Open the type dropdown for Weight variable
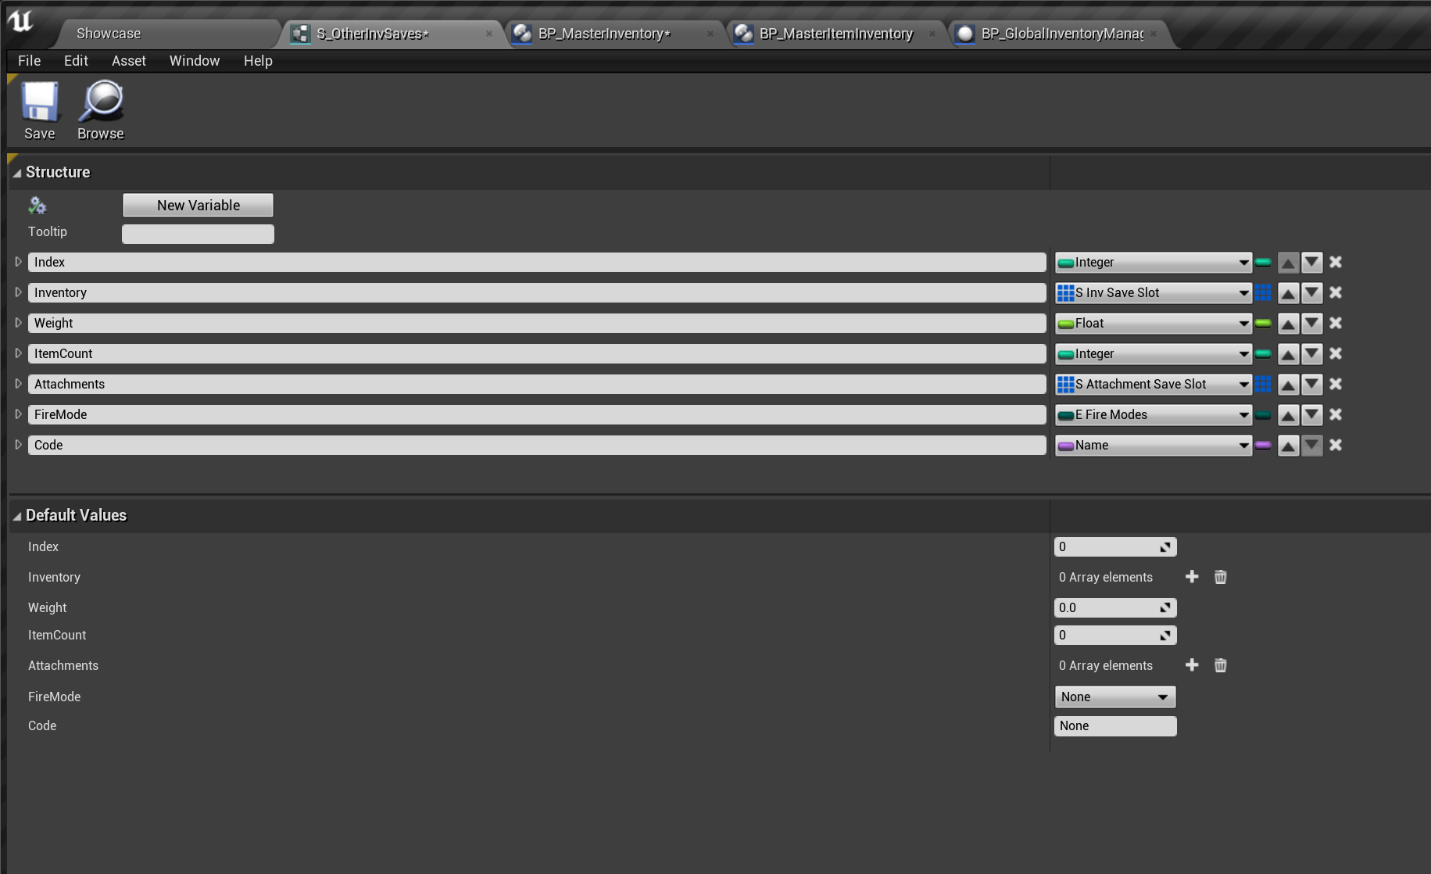 (1153, 324)
